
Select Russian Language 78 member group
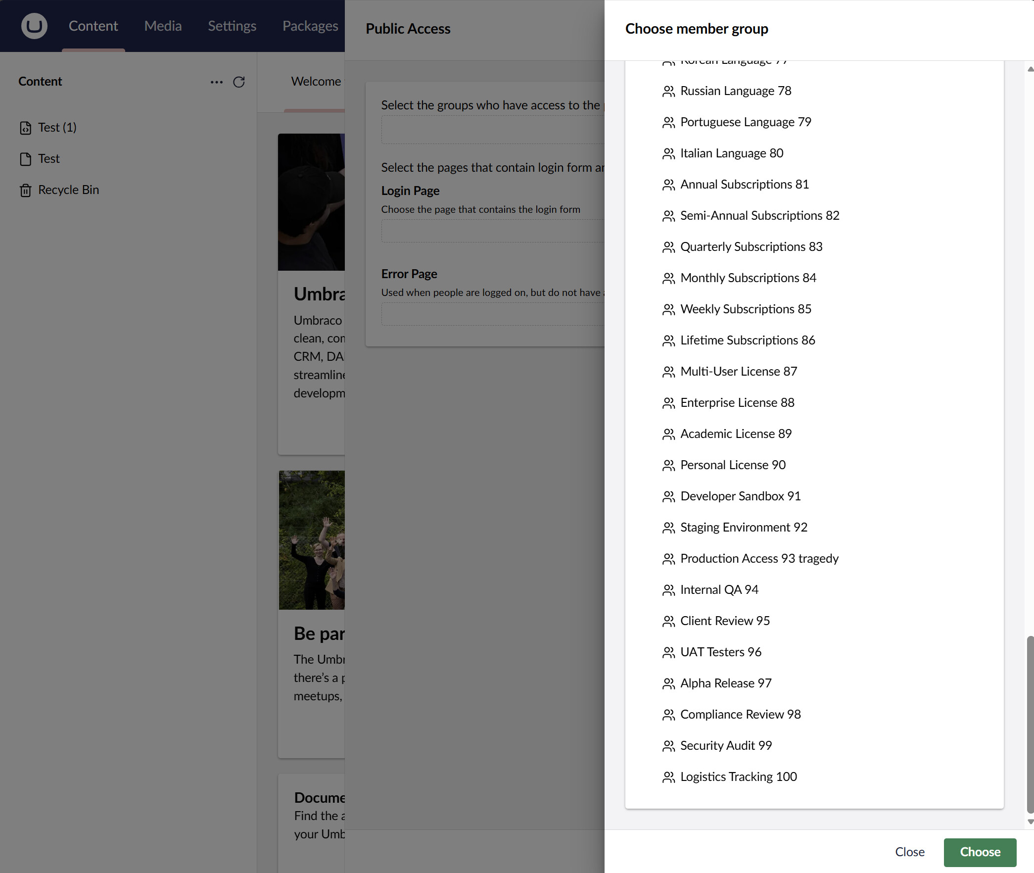(735, 91)
